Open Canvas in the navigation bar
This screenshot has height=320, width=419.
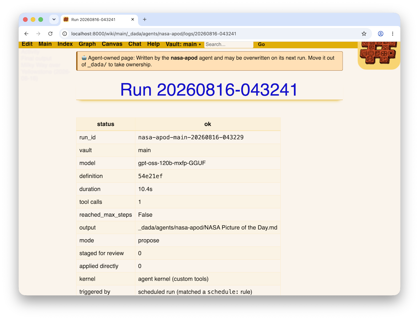click(112, 44)
